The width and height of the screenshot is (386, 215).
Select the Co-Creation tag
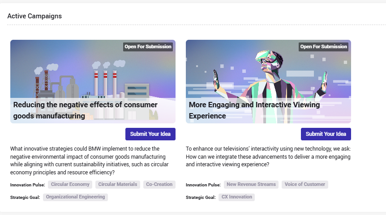[159, 185]
